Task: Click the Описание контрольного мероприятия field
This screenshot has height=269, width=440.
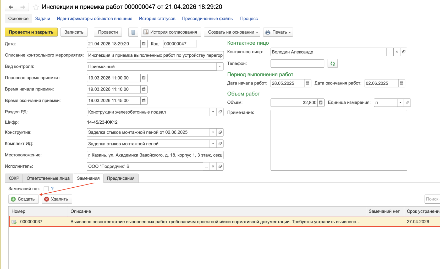Action: pos(155,55)
